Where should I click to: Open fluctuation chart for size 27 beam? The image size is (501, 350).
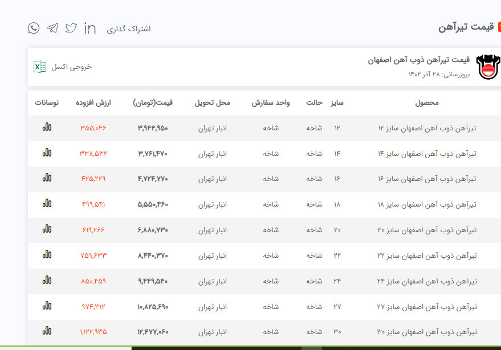click(47, 306)
